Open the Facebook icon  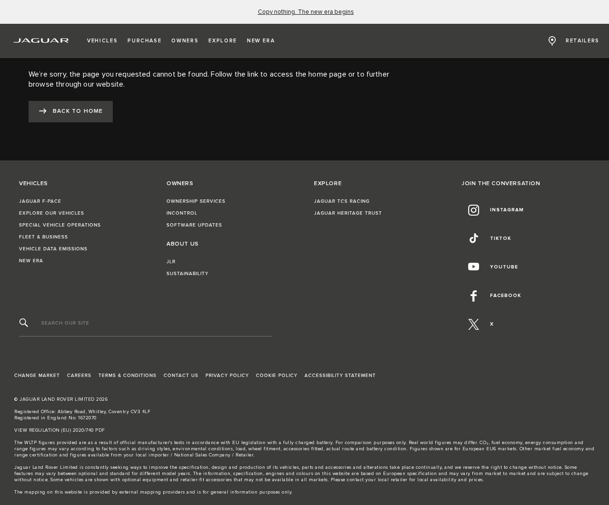tap(473, 296)
